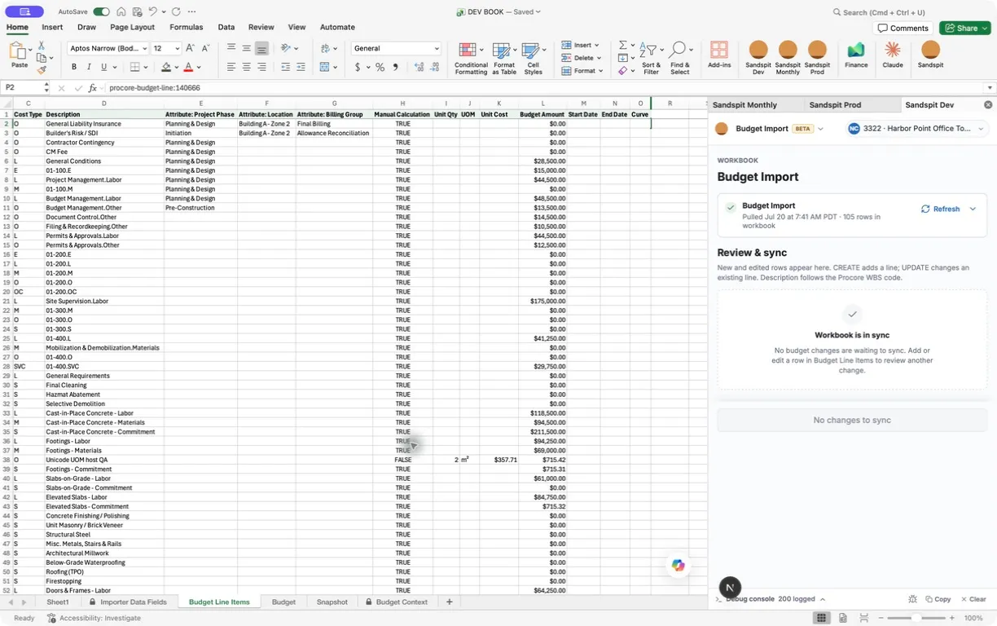Click the Comments button

(x=903, y=28)
